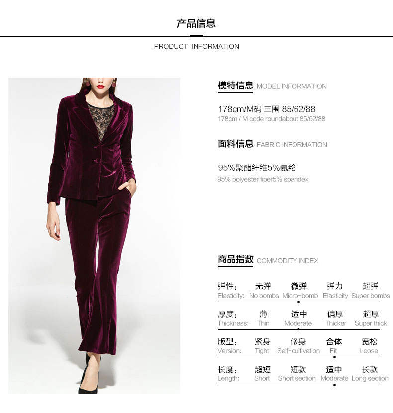Choose the 长款 Long section option
393x413 pixels.
(x=370, y=374)
